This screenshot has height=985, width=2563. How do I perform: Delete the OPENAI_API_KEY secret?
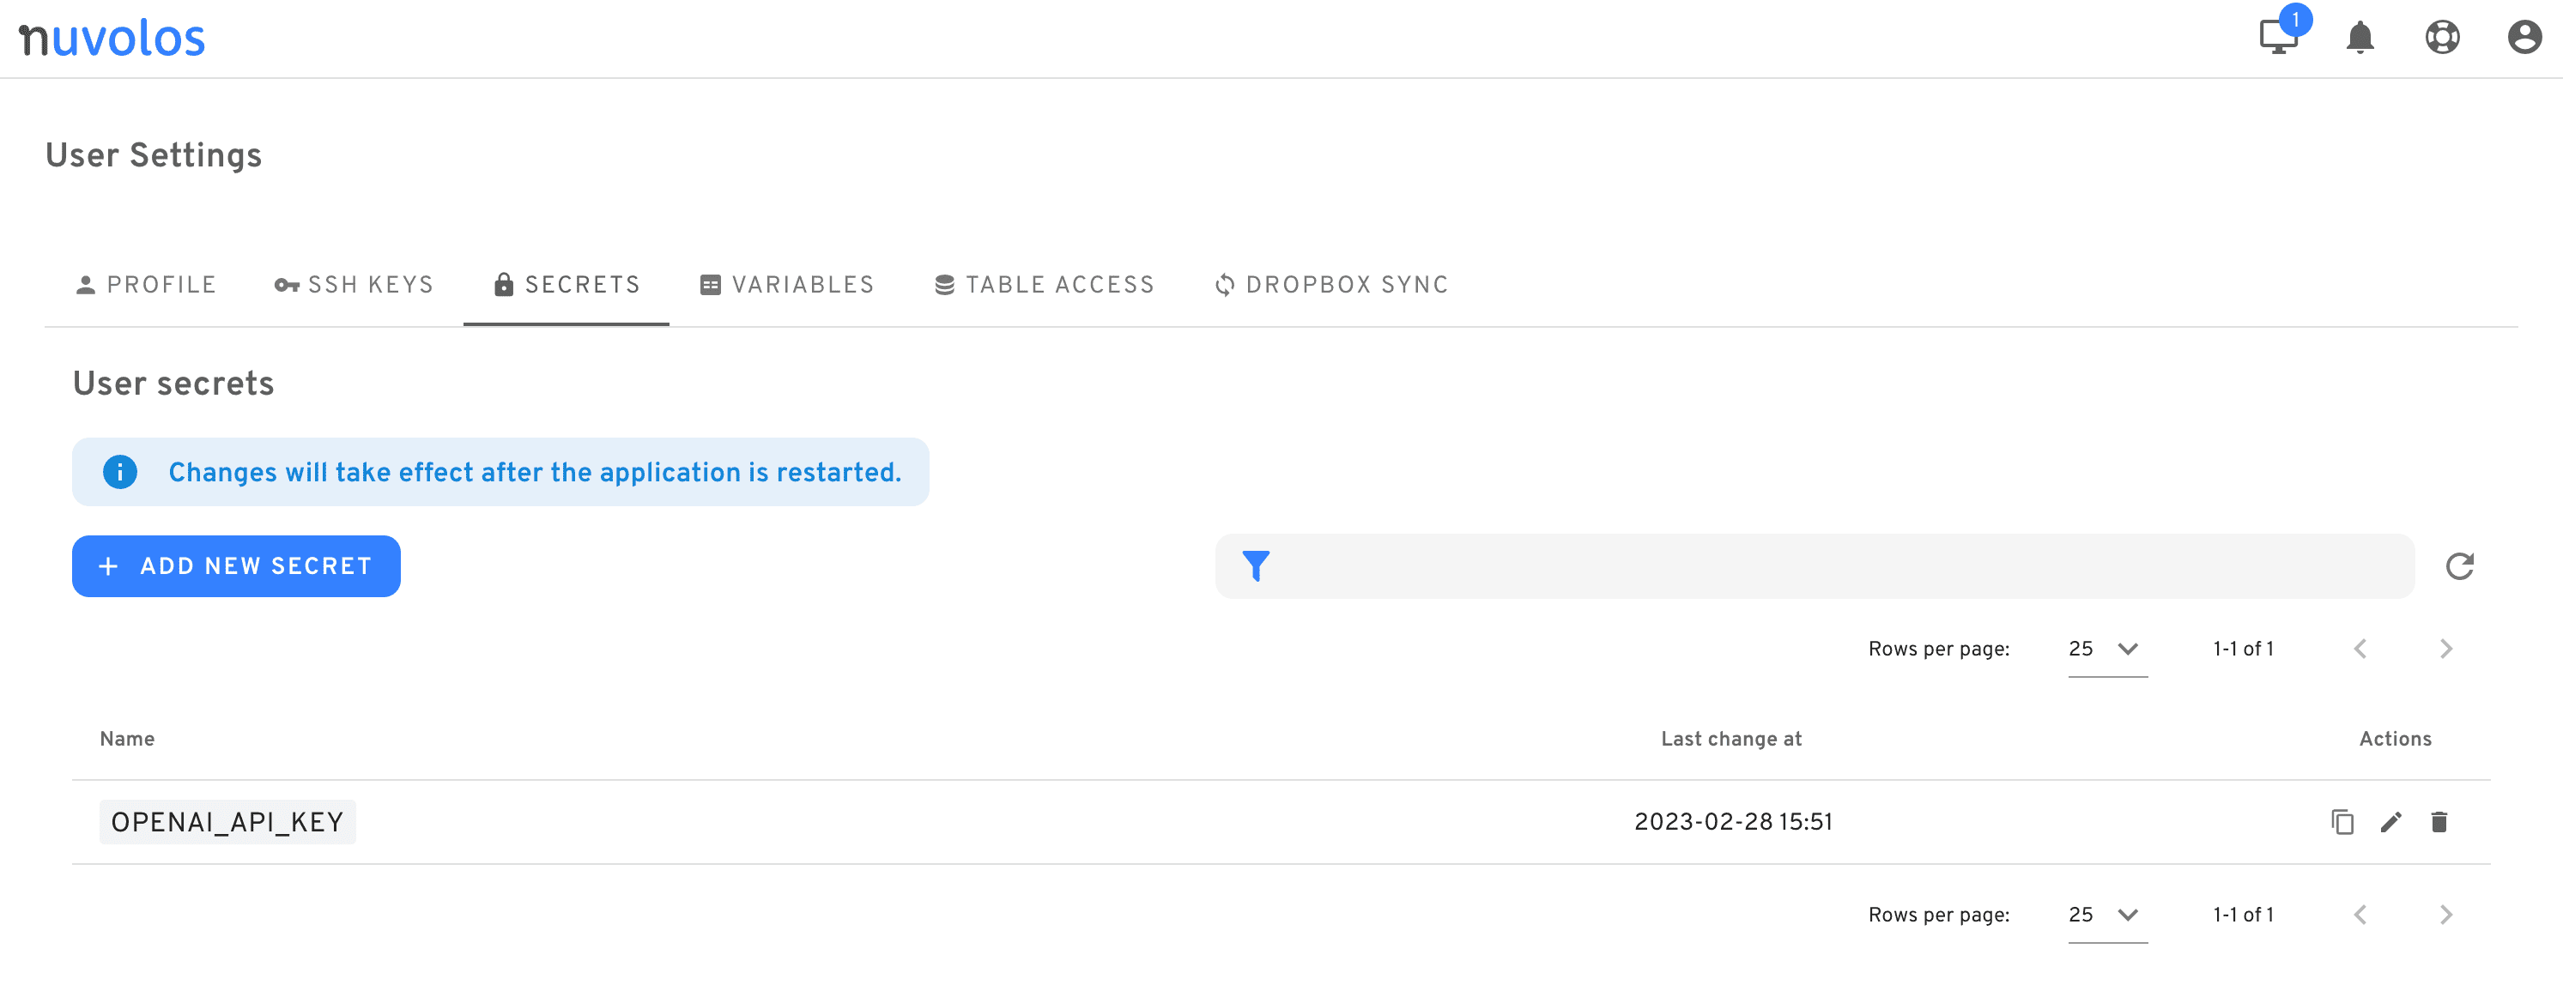pos(2439,822)
